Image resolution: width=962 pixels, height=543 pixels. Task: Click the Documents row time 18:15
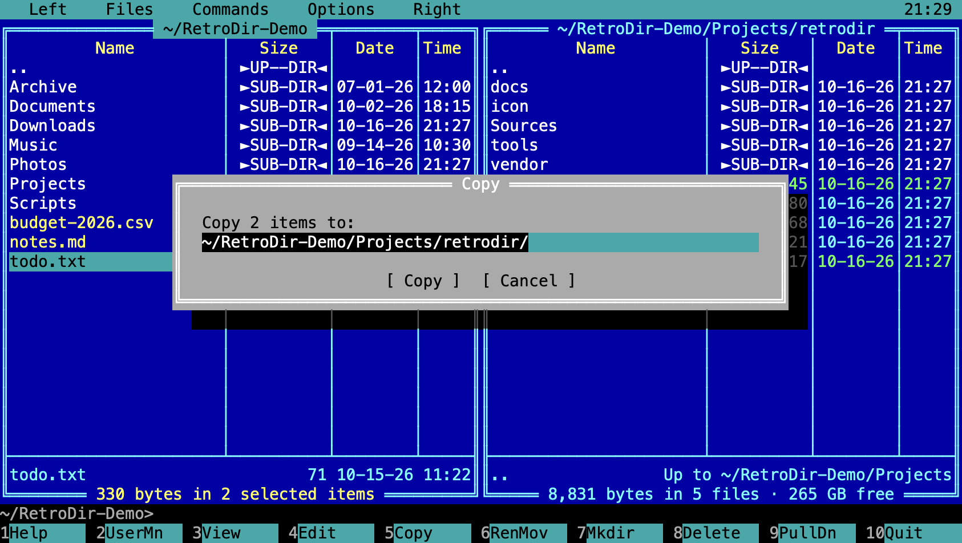[x=447, y=106]
